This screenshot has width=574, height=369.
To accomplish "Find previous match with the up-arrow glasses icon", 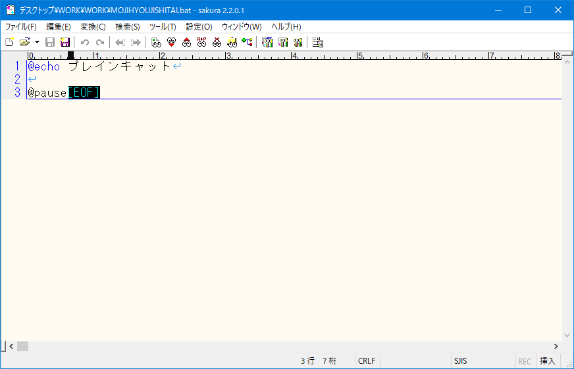I will click(186, 42).
